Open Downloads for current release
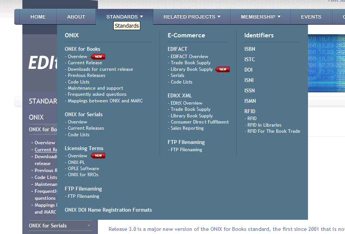This screenshot has width=345, height=234. pos(100,69)
